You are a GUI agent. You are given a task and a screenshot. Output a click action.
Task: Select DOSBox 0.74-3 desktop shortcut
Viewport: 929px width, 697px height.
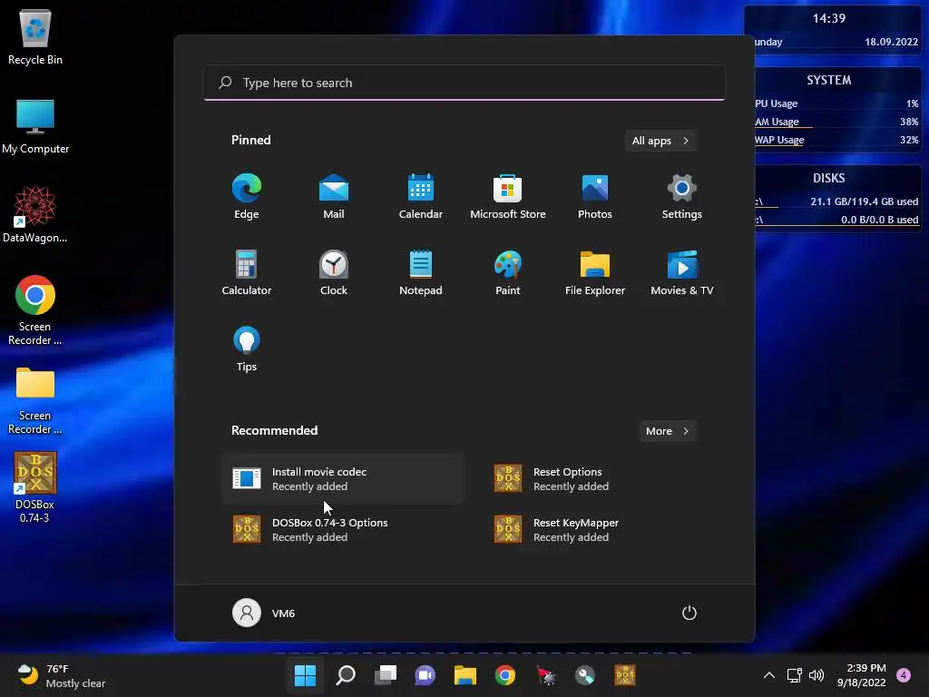[x=35, y=487]
